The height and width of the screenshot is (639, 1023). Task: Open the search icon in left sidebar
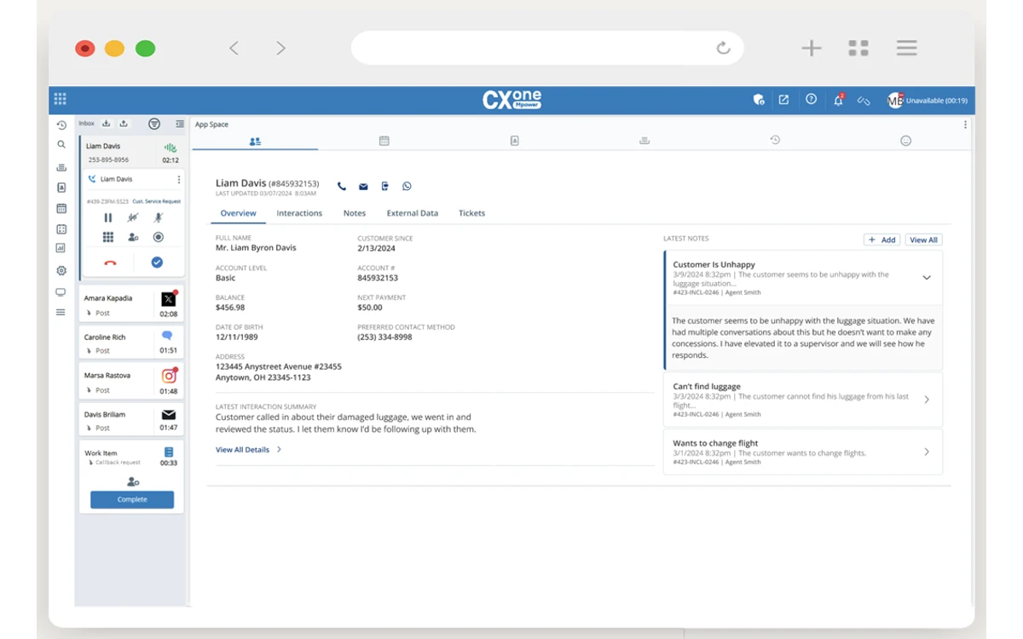point(61,145)
